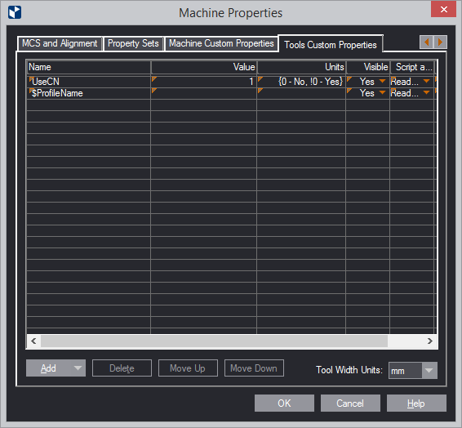Screen dimensions: 462x428
Task: Open Visible dropdown for $ProfileName row
Action: (382, 92)
